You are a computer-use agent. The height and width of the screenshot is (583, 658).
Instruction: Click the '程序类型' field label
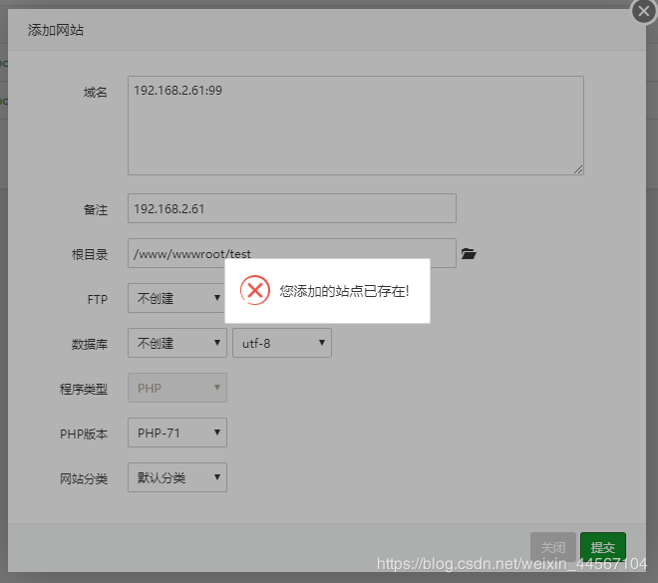click(x=84, y=389)
